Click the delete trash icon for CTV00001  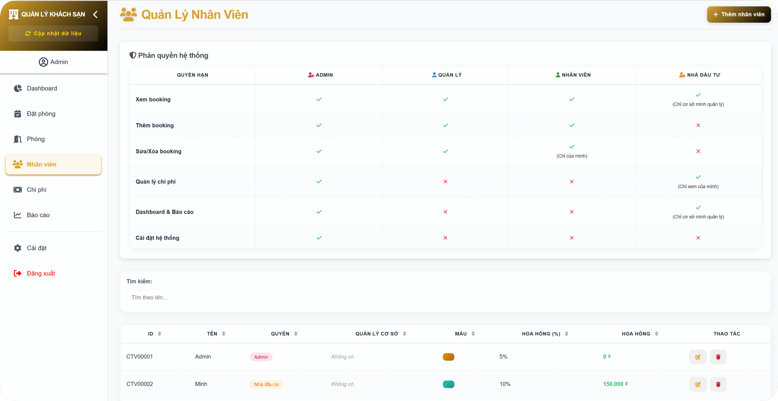tap(718, 357)
